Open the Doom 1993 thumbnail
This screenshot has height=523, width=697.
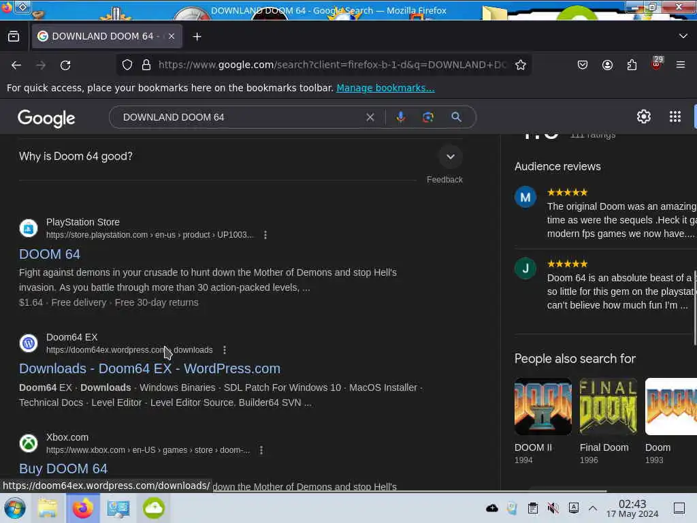click(x=670, y=407)
